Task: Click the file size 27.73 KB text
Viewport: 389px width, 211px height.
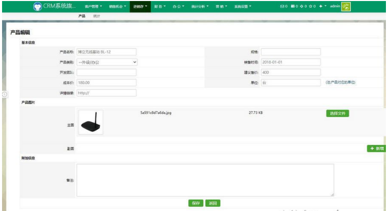Action: (255, 113)
